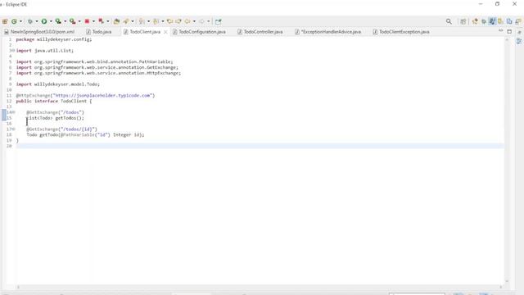
Task: Minimize the editor area
Action: [500, 31]
